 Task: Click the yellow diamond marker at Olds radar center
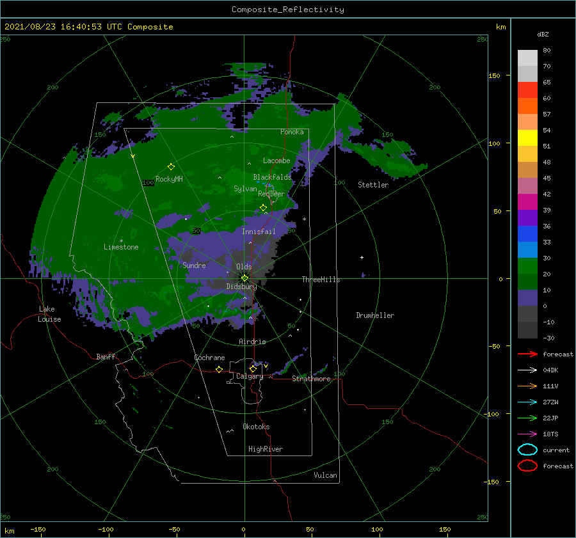coord(244,278)
